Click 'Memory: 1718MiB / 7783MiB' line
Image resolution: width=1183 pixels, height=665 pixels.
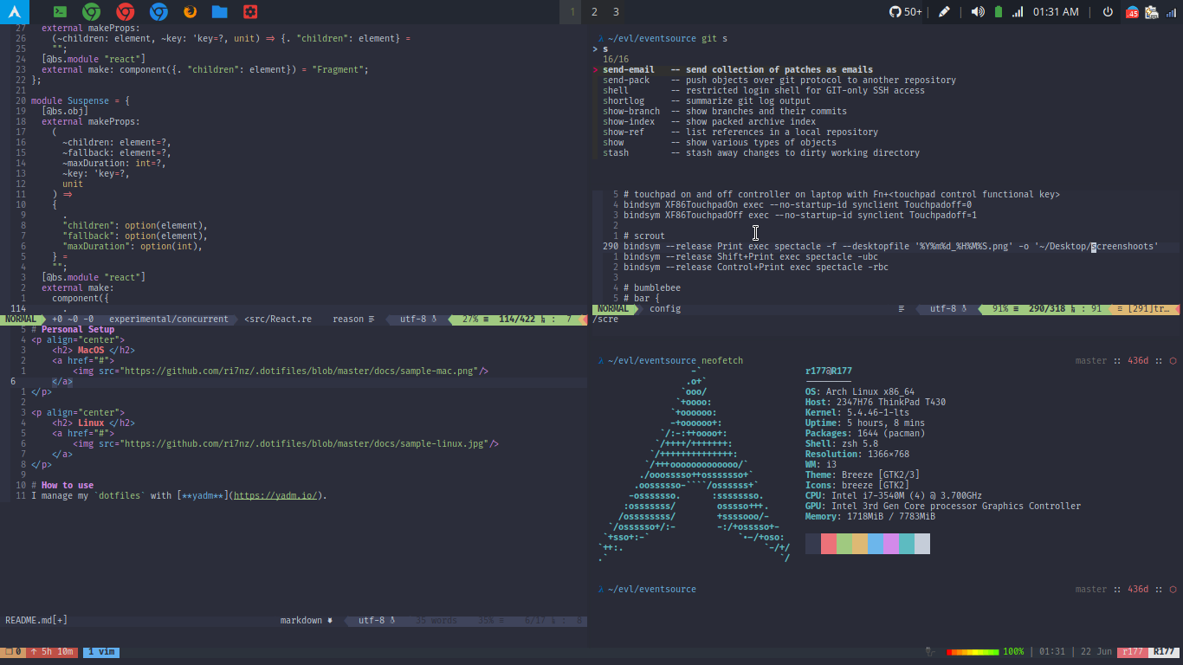(870, 516)
